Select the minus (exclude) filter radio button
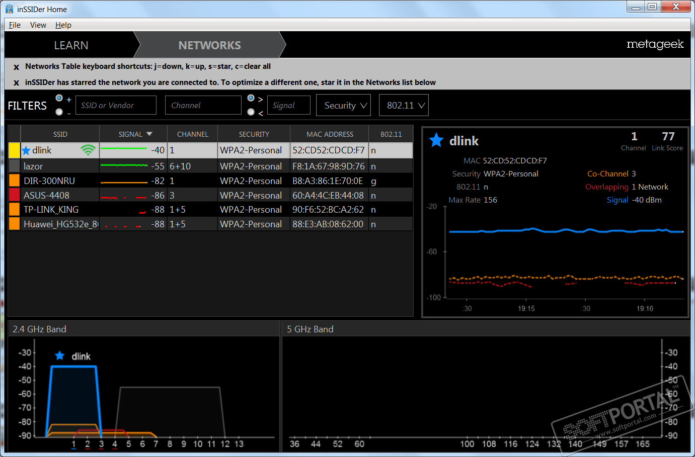Viewport: 695px width, 457px height. click(x=59, y=112)
